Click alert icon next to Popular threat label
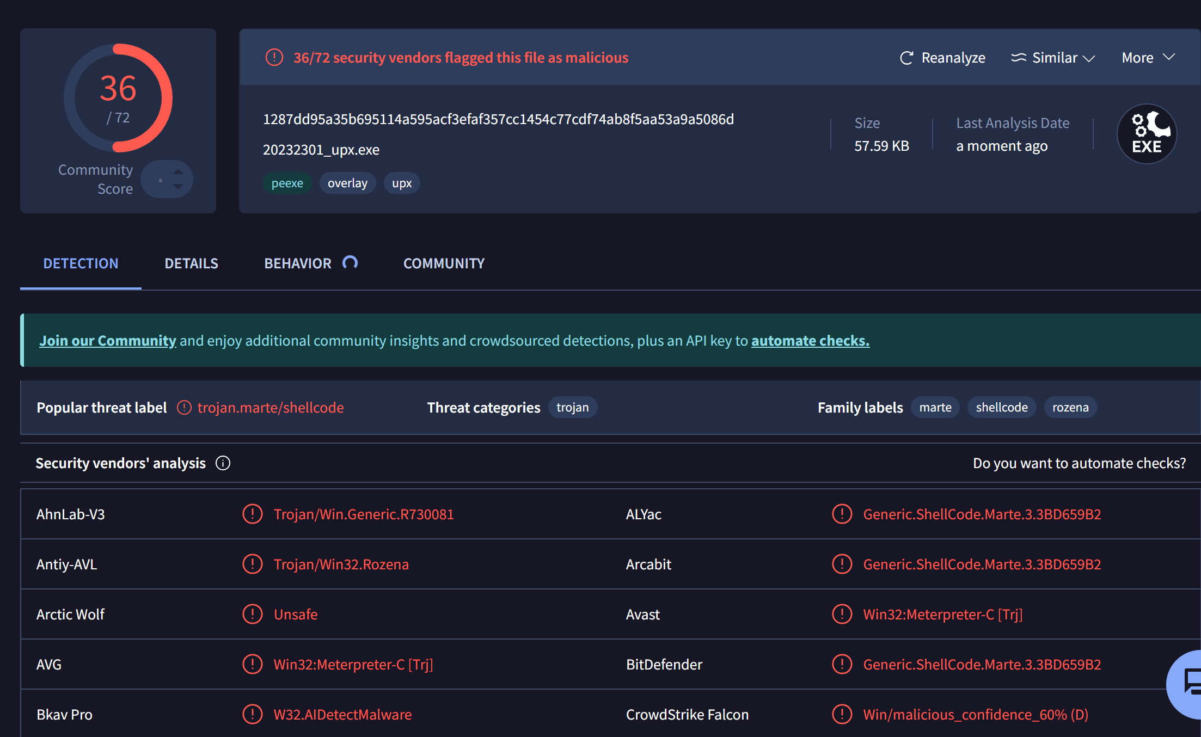The image size is (1201, 737). [184, 408]
